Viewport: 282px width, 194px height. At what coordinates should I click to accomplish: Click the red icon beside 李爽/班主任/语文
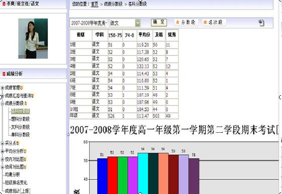click(x=4, y=4)
